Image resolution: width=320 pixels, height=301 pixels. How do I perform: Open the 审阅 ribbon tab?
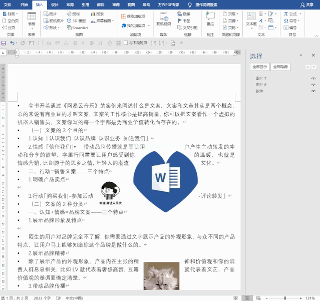(116, 4)
